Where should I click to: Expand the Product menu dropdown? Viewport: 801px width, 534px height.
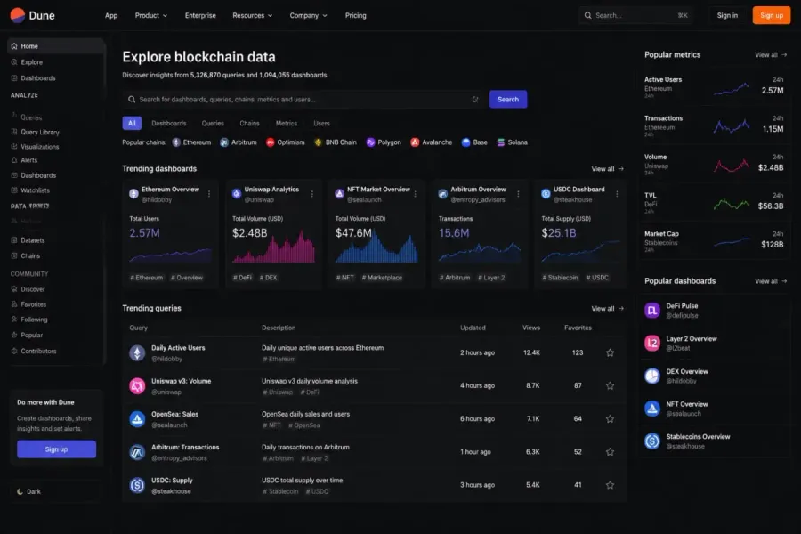point(150,15)
